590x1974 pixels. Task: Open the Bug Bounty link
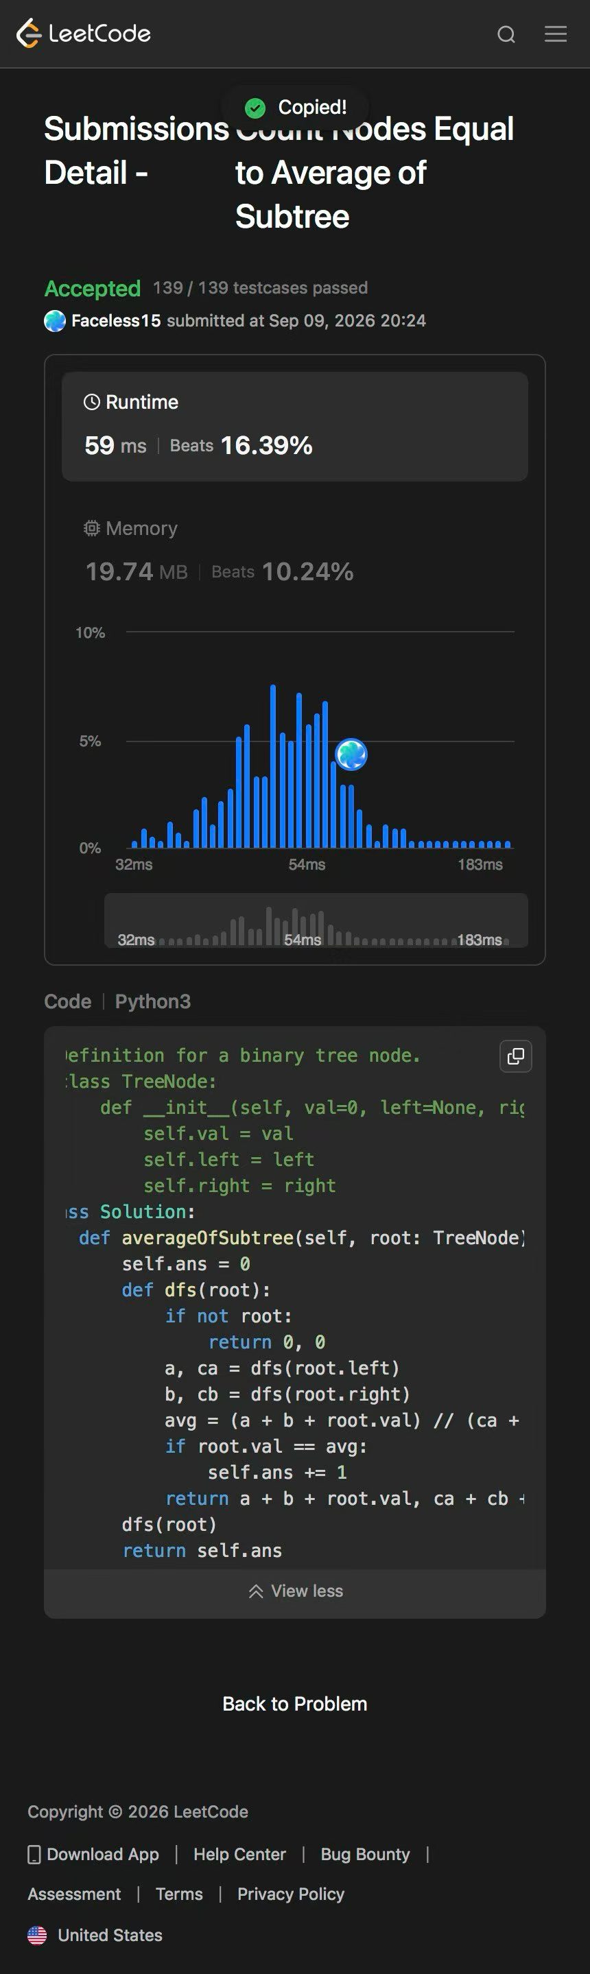coord(366,1855)
